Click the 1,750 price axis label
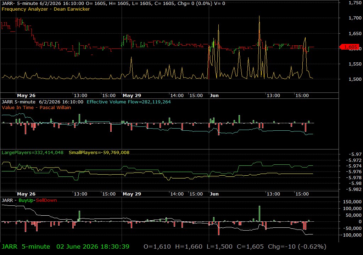The height and width of the screenshot is (255, 363). pos(355,3)
